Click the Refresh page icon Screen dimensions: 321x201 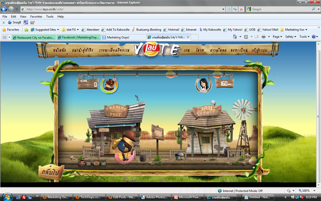click(235, 9)
